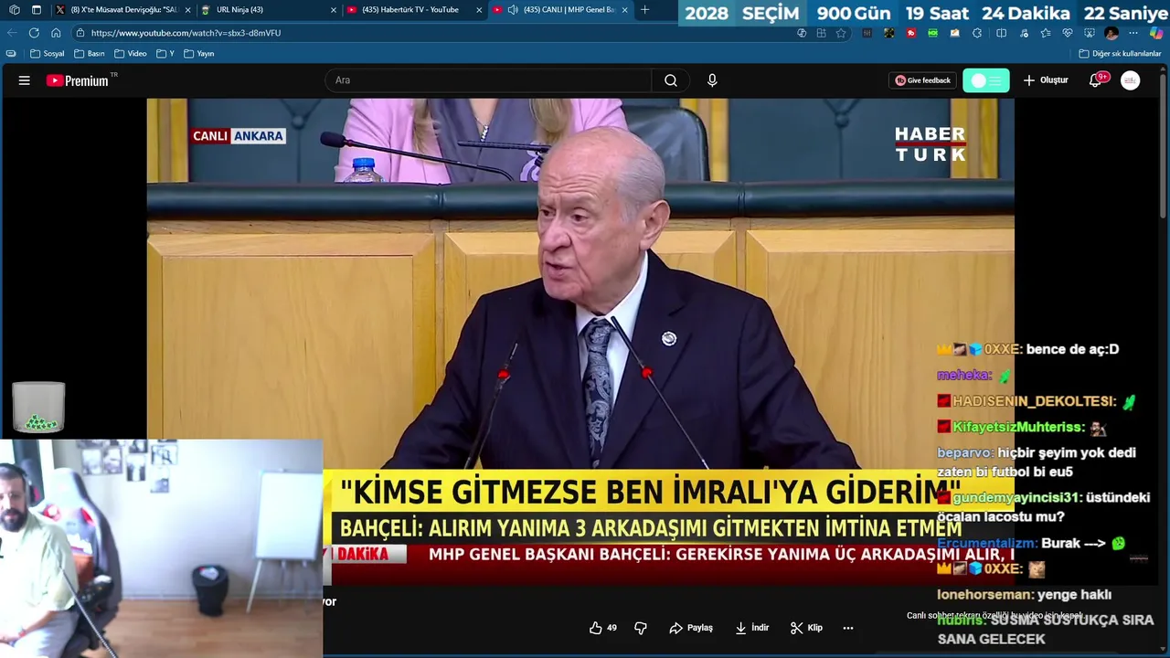Go to YouTube Premium home logo

pyautogui.click(x=78, y=80)
